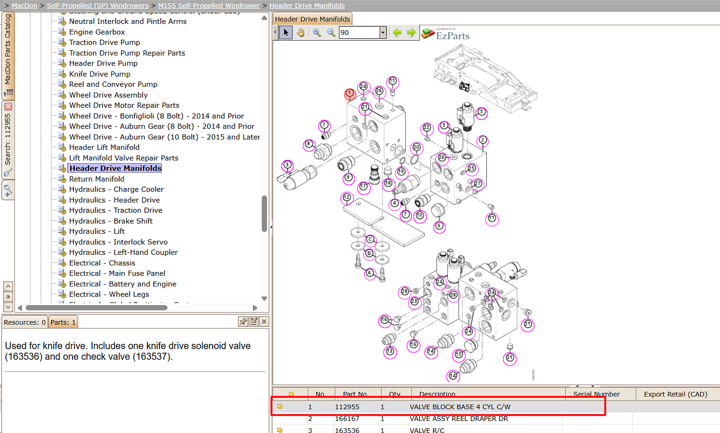Switch to Search: 112955 side tab
Image resolution: width=720 pixels, height=433 pixels.
(x=8, y=139)
